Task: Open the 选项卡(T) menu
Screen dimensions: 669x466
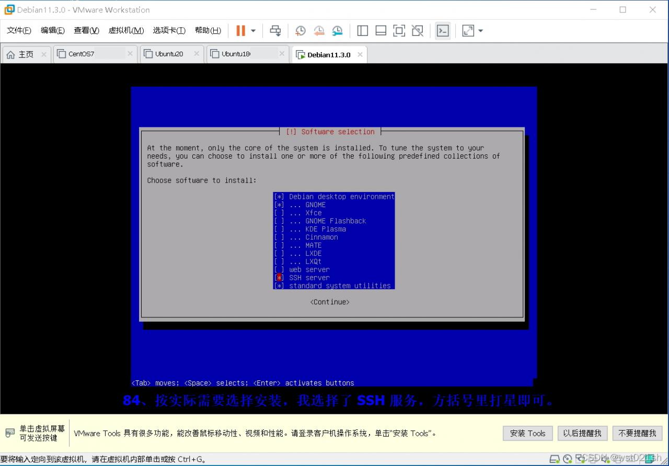Action: click(169, 30)
